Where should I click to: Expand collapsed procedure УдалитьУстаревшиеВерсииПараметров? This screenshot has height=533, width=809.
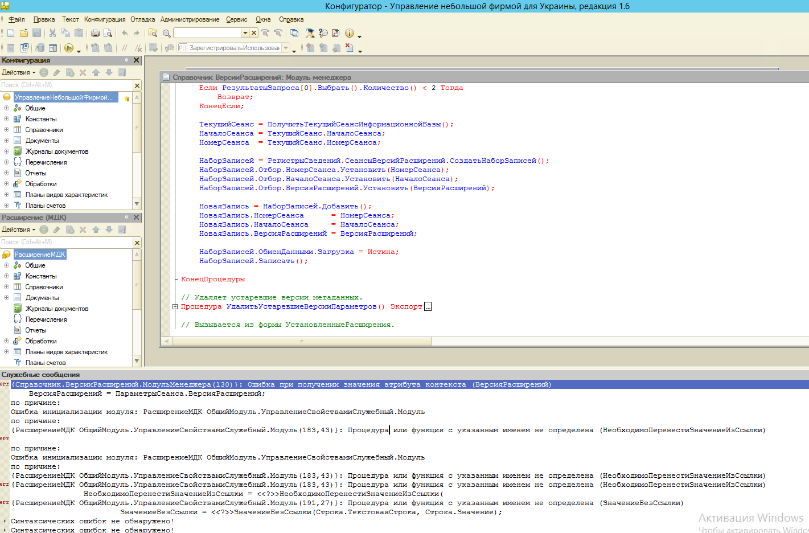(175, 306)
